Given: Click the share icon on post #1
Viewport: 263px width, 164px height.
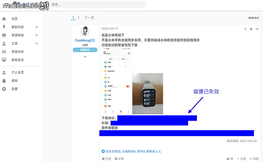Looking at the screenshot, I should 245,29.
